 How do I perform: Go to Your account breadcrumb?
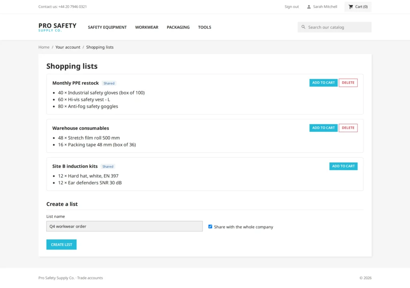click(x=68, y=47)
